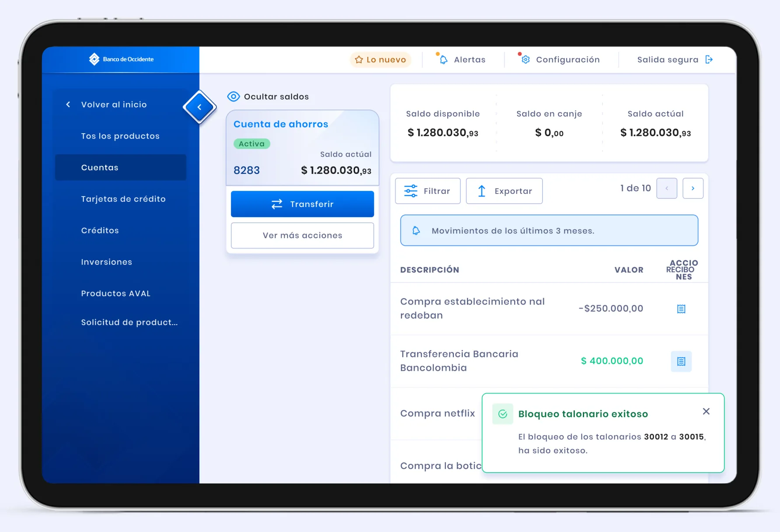780x532 pixels.
Task: Click the Filtrar button
Action: pos(428,191)
